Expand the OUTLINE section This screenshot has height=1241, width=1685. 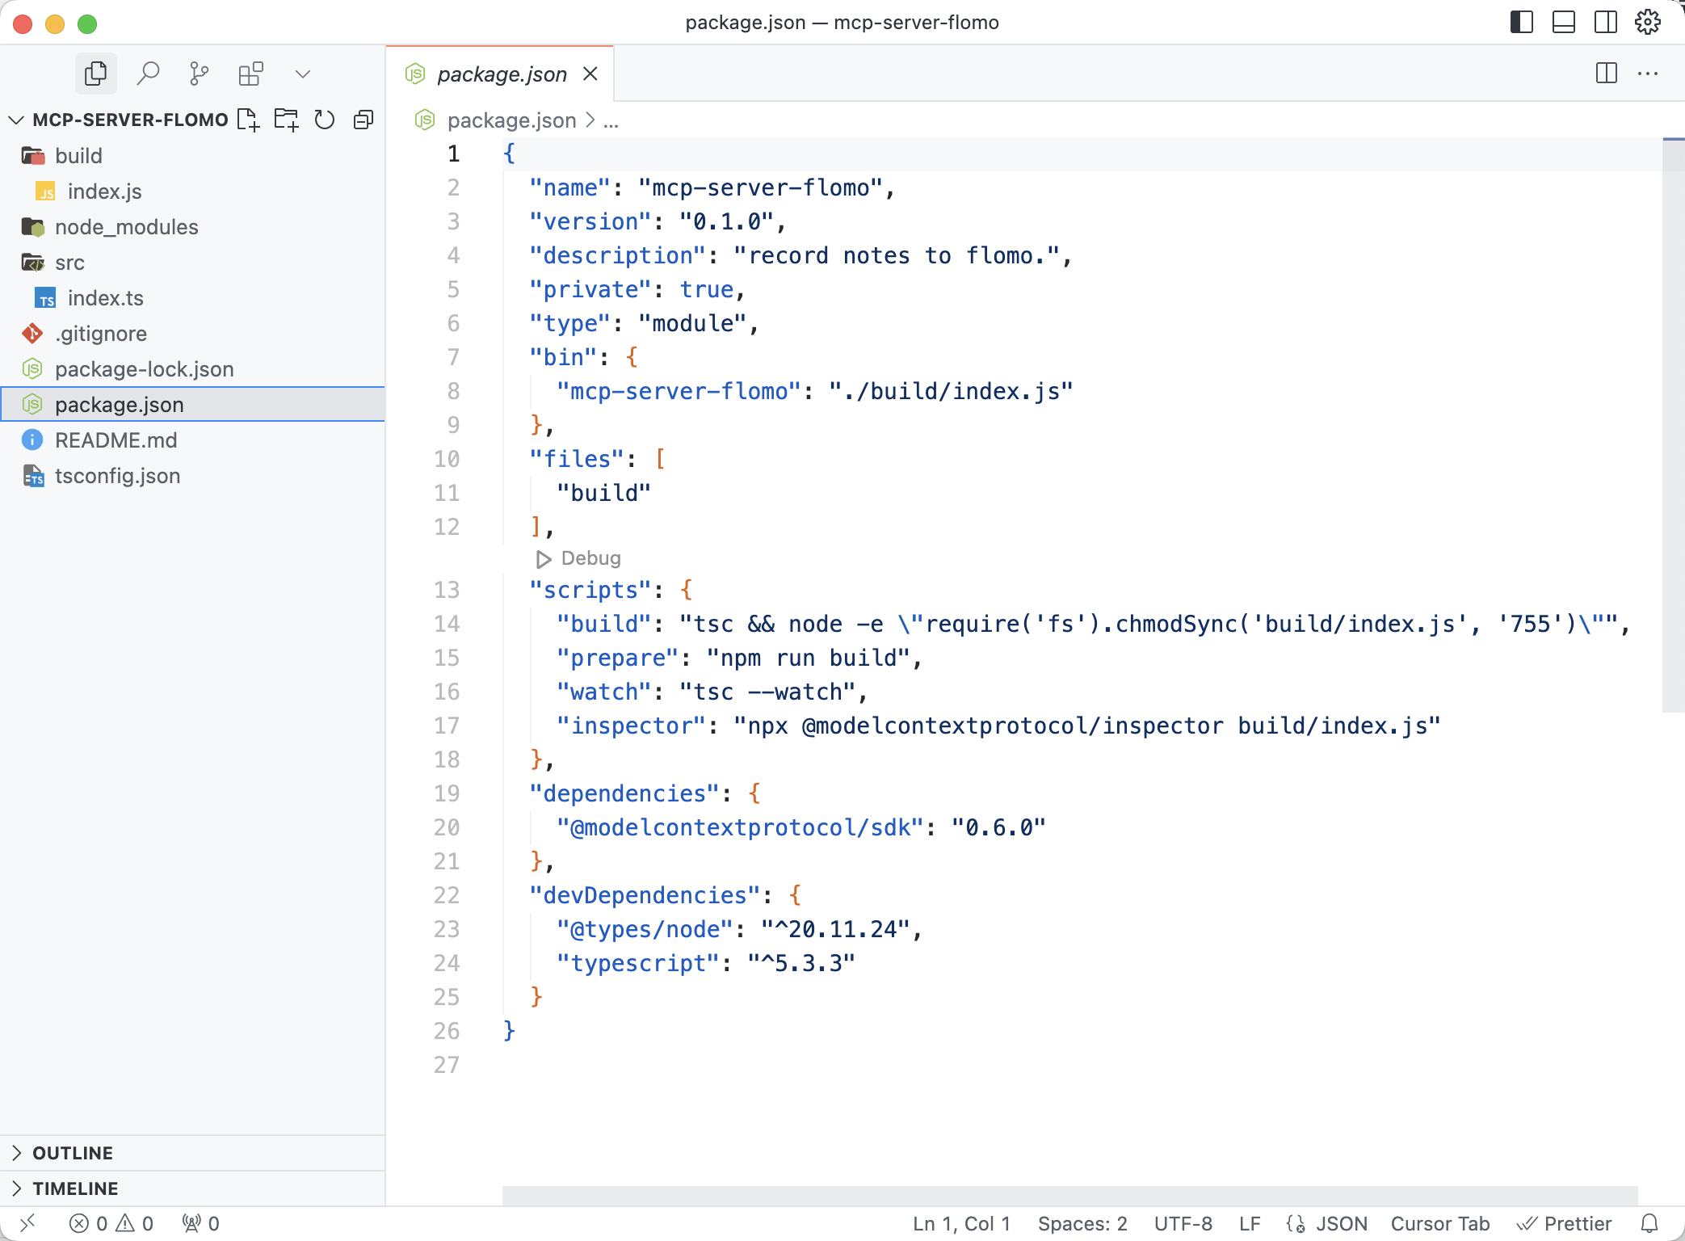(x=73, y=1153)
